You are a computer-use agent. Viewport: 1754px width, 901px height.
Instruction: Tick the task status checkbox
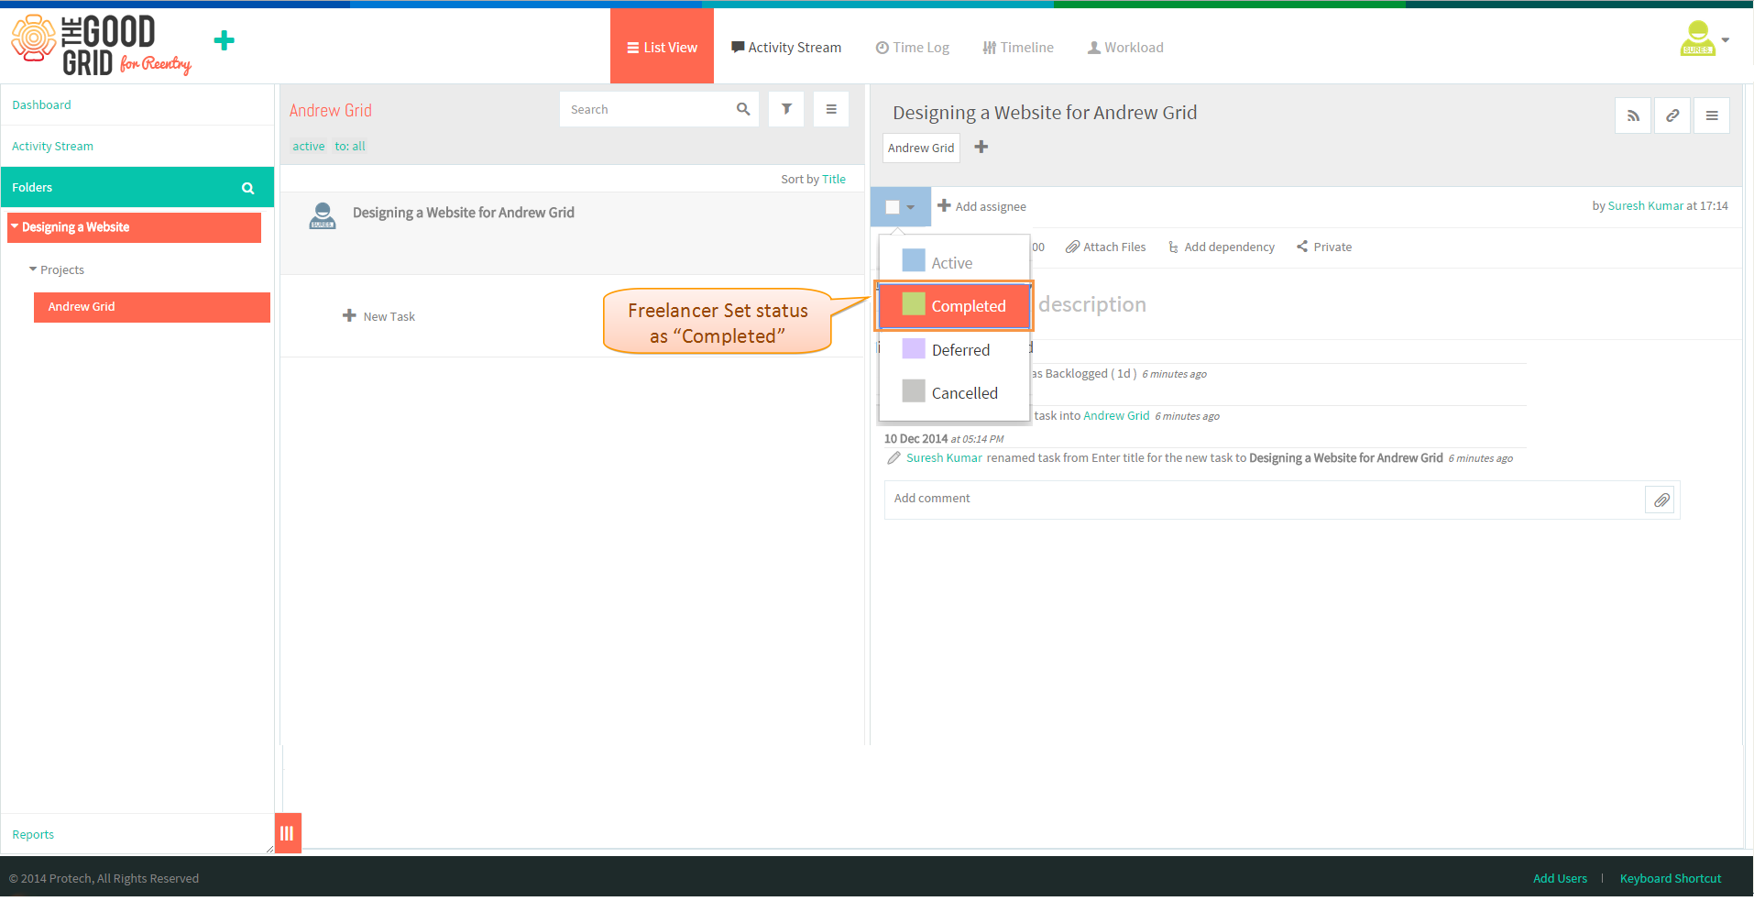pyautogui.click(x=892, y=207)
